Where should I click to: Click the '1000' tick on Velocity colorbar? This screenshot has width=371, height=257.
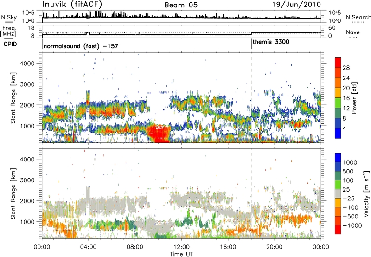pos(350,162)
